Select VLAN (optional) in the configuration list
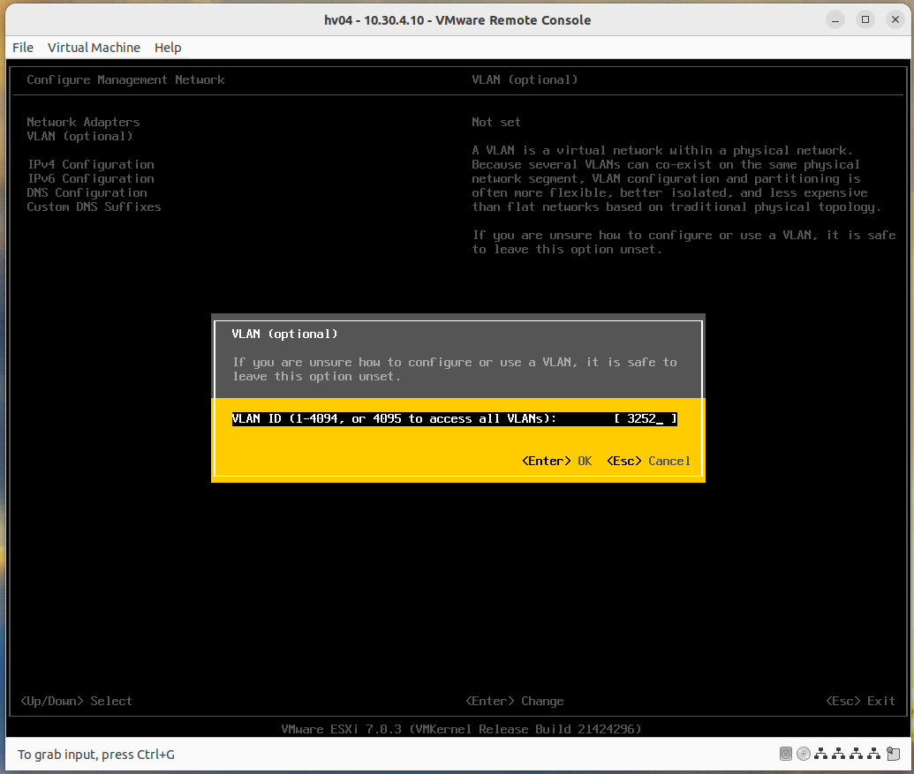 tap(83, 136)
